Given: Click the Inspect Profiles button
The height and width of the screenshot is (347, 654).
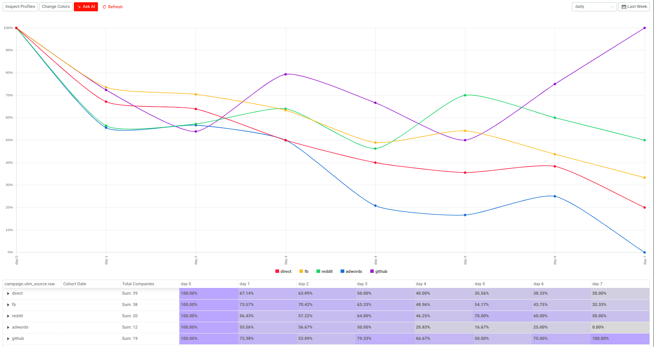Looking at the screenshot, I should 20,6.
